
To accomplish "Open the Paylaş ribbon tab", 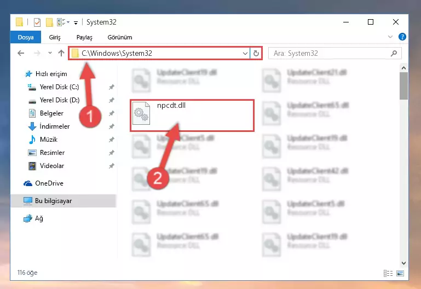I will point(84,37).
